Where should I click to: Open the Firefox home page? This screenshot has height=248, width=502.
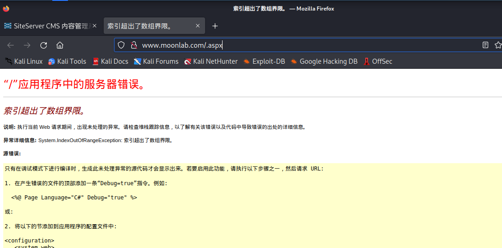(60, 45)
